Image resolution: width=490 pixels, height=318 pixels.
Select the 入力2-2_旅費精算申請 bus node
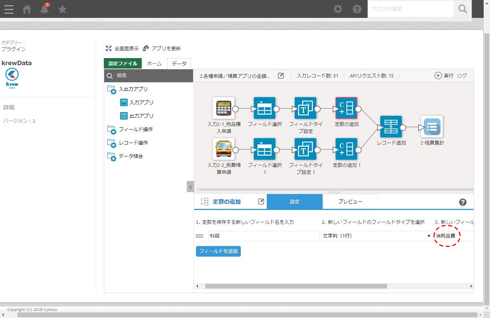[224, 149]
